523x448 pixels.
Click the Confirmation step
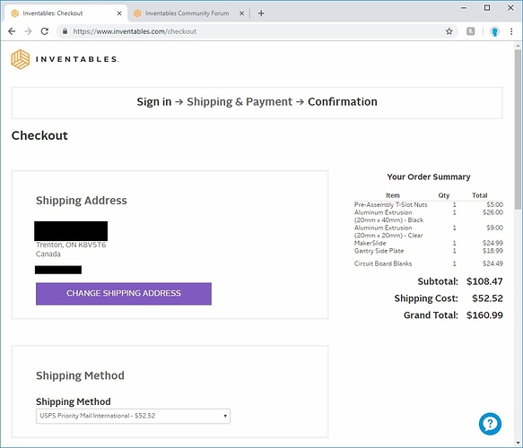(x=342, y=101)
